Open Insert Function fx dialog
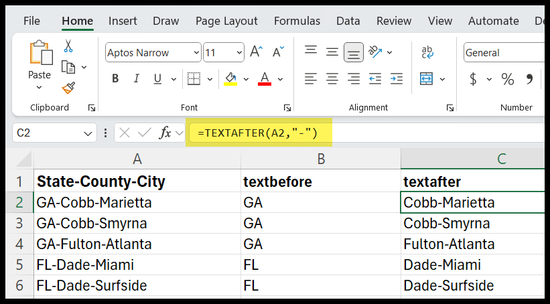The width and height of the screenshot is (550, 304). tap(165, 133)
